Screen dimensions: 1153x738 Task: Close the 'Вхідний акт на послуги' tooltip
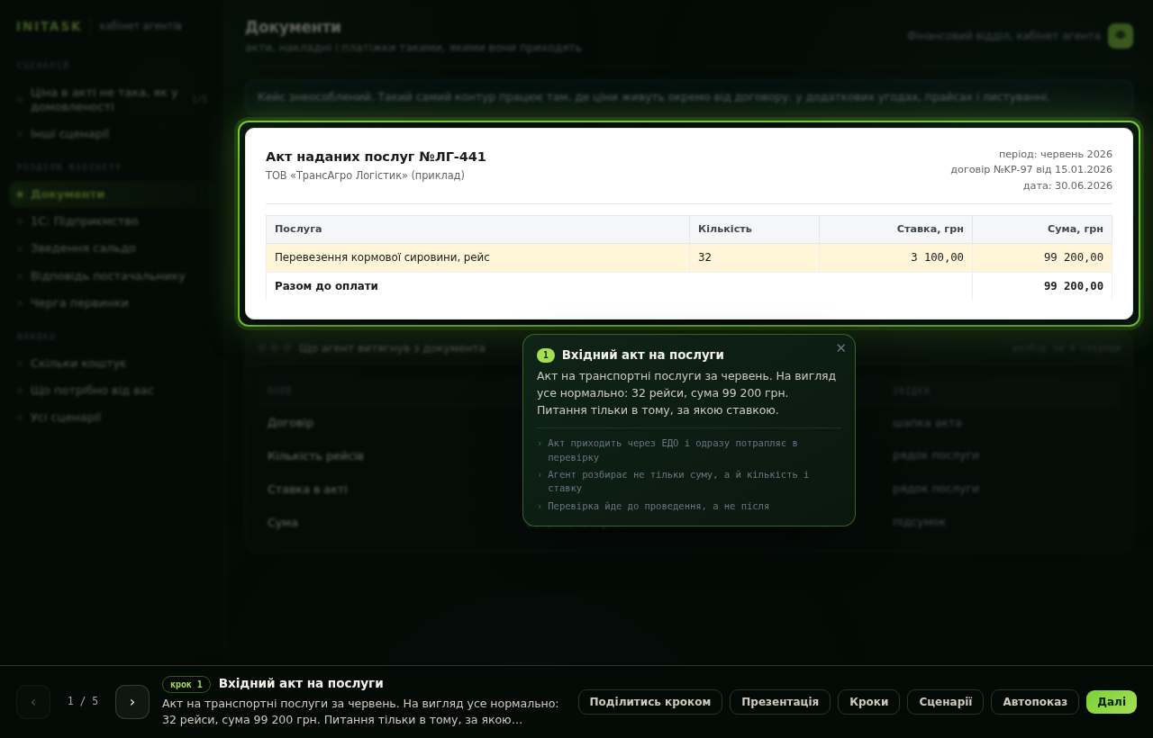[x=841, y=348]
